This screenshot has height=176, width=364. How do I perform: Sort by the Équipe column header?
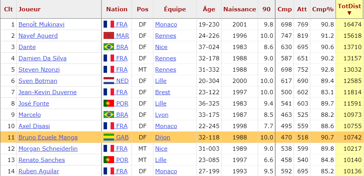[x=175, y=9]
